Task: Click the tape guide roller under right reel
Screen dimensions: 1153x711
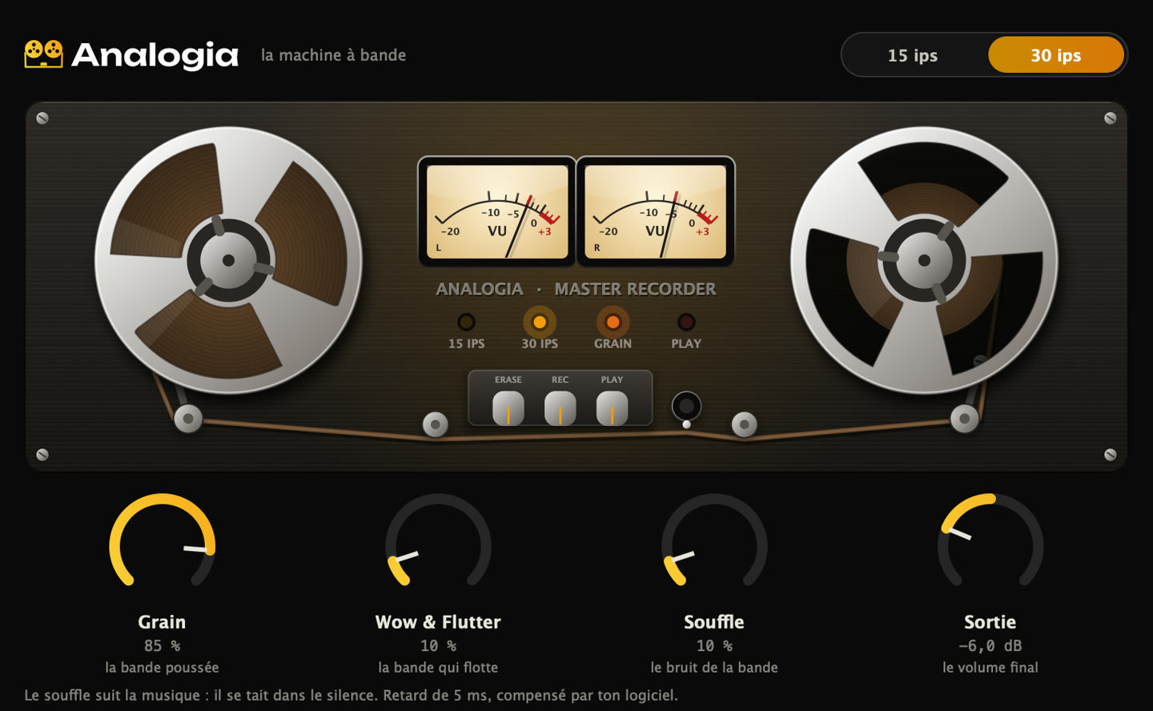Action: click(964, 418)
